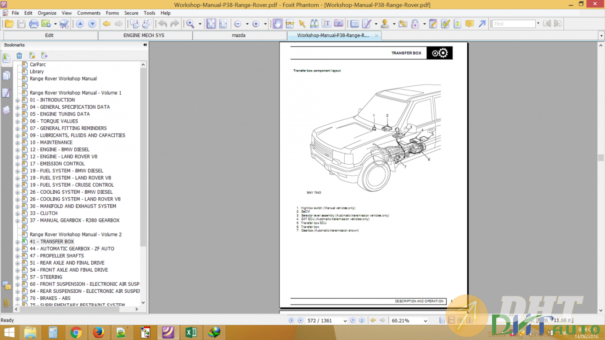The image size is (605, 340).
Task: Select the Hand tool
Action: coord(278,24)
